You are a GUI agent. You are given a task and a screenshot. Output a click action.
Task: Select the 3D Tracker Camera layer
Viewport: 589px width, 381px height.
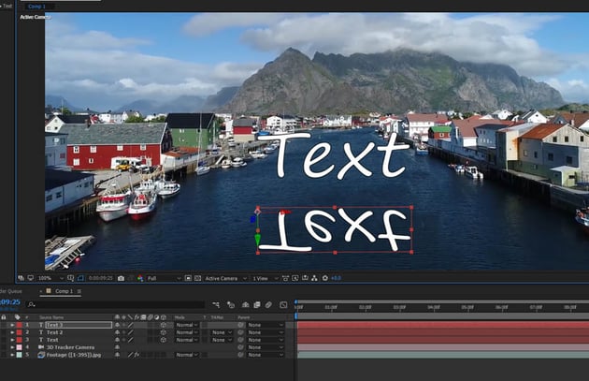(70, 347)
